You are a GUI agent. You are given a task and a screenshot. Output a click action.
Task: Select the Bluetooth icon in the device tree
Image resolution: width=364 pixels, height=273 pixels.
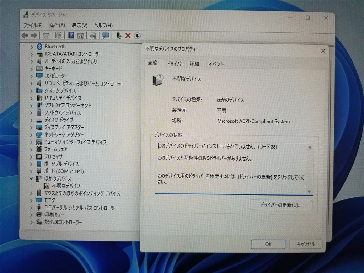(x=39, y=47)
